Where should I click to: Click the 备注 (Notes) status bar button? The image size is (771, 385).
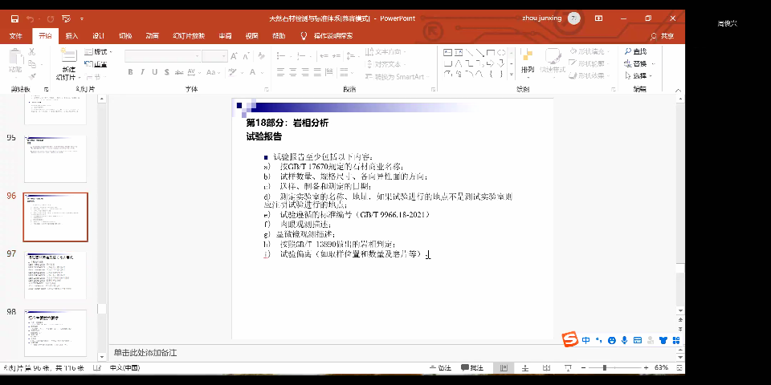pyautogui.click(x=441, y=368)
